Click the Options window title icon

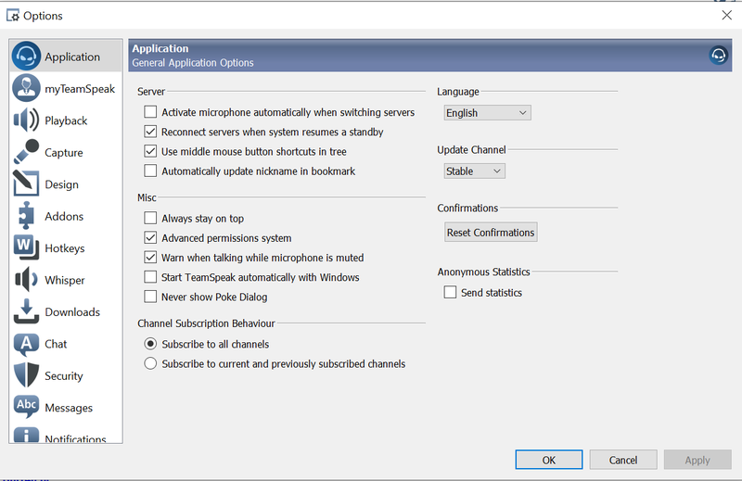click(x=13, y=16)
